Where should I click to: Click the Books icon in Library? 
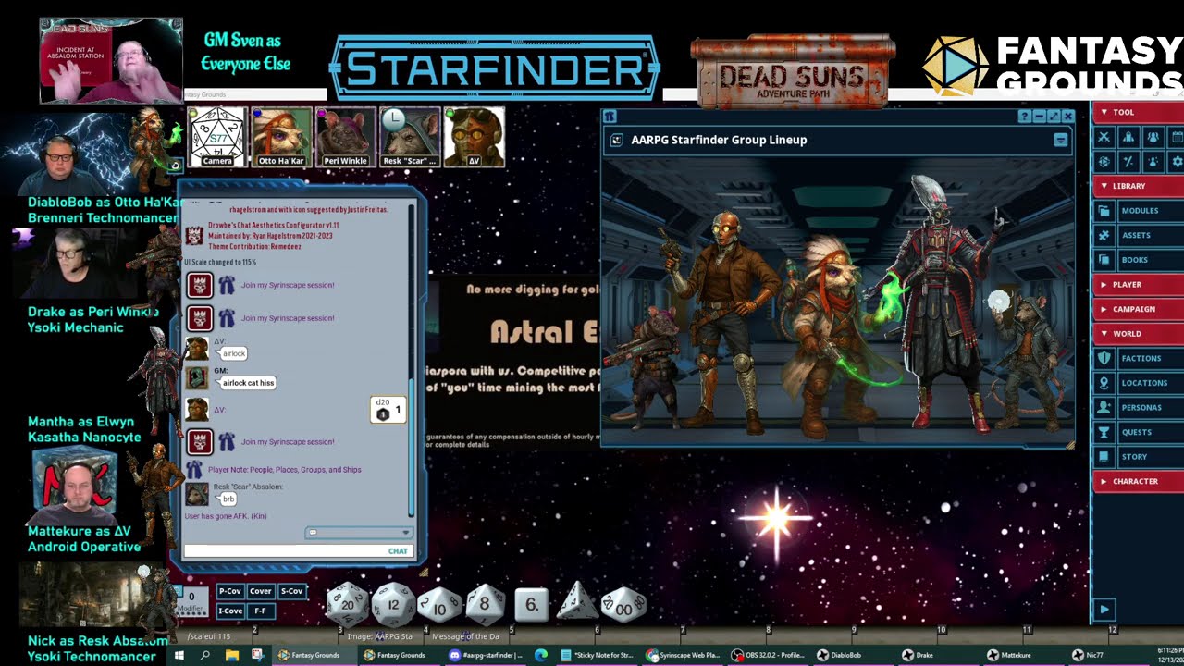(1104, 260)
